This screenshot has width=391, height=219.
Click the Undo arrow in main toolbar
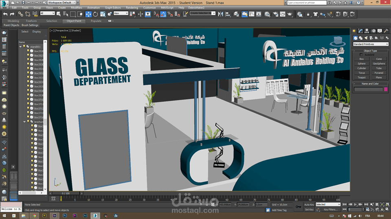point(5,14)
